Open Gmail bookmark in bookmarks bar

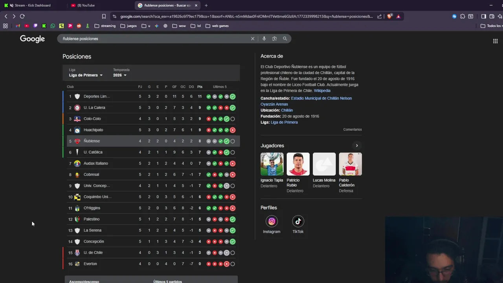pyautogui.click(x=18, y=26)
